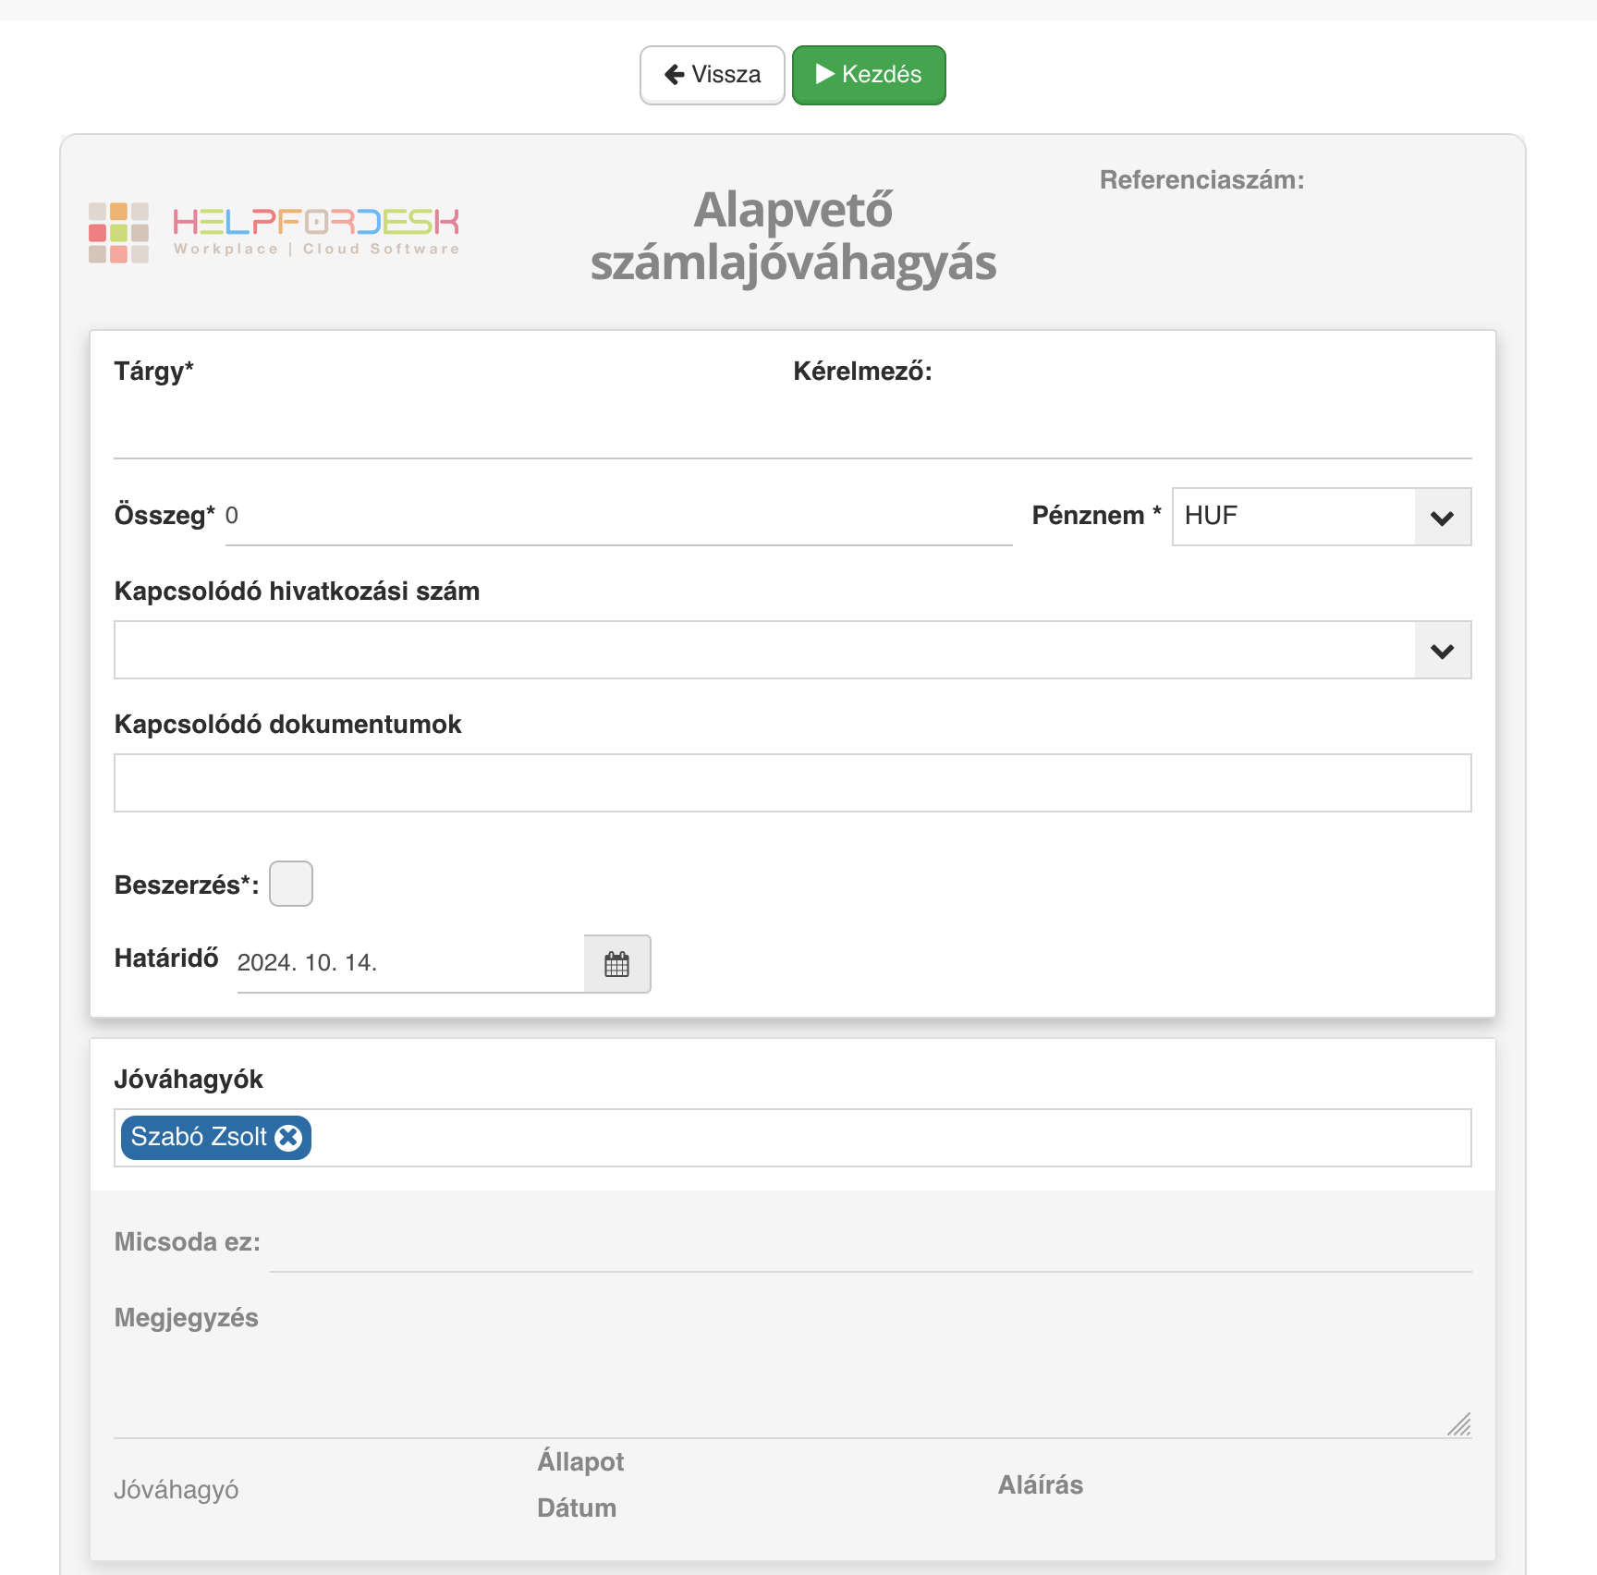The width and height of the screenshot is (1597, 1575).
Task: Expand the Pénznem HUF dropdown arrow
Action: pos(1443,517)
